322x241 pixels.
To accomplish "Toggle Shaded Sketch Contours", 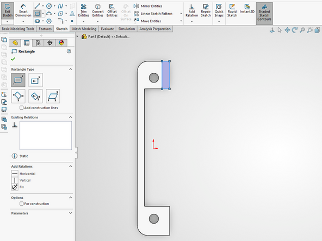I will point(264,12).
